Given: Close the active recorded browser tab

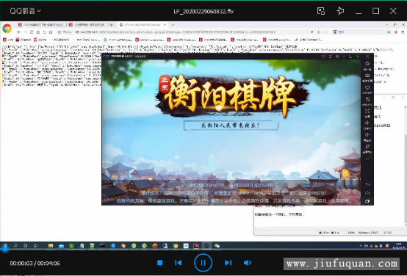Looking at the screenshot, I should (165, 25).
